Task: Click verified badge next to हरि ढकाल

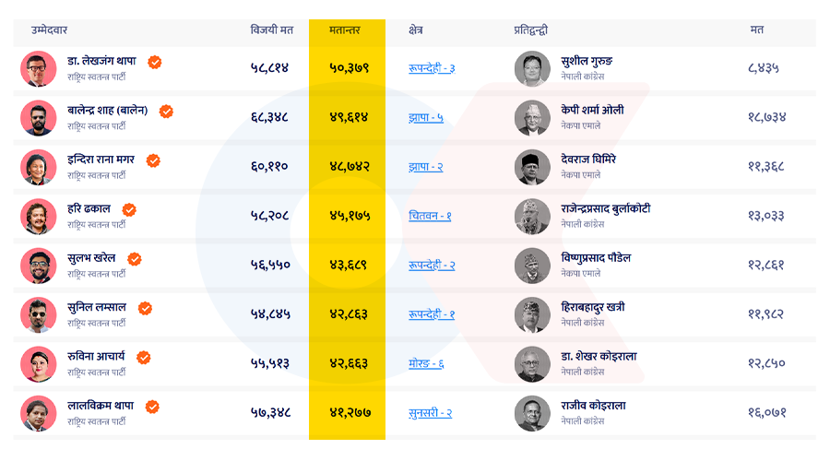Action: click(129, 209)
